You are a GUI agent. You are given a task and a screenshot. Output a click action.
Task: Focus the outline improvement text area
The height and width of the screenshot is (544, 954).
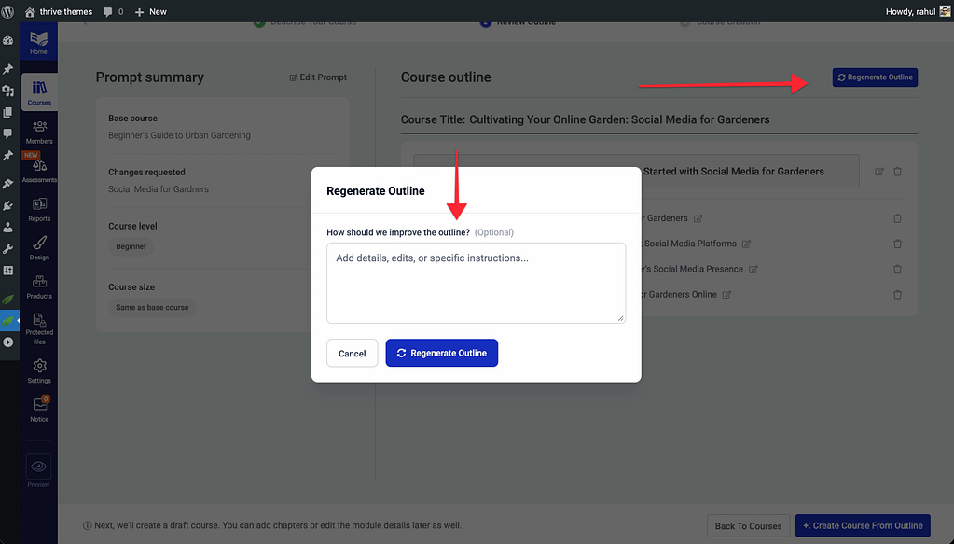(476, 283)
